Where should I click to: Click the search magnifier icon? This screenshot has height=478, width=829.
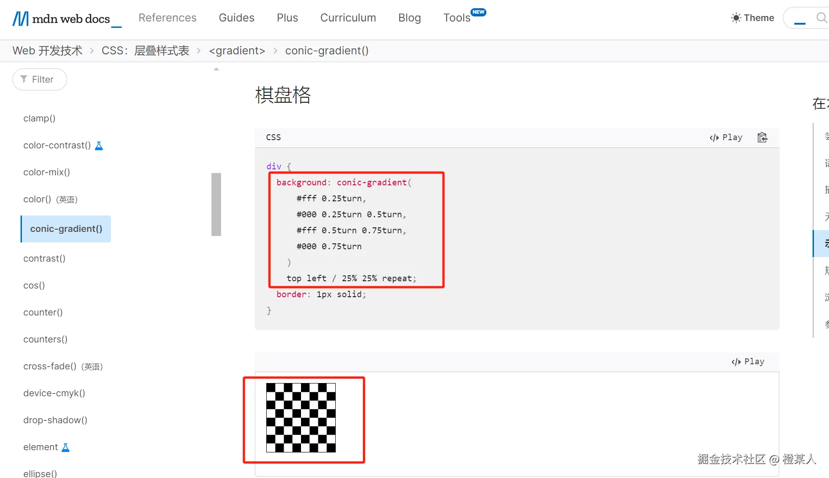pyautogui.click(x=821, y=18)
